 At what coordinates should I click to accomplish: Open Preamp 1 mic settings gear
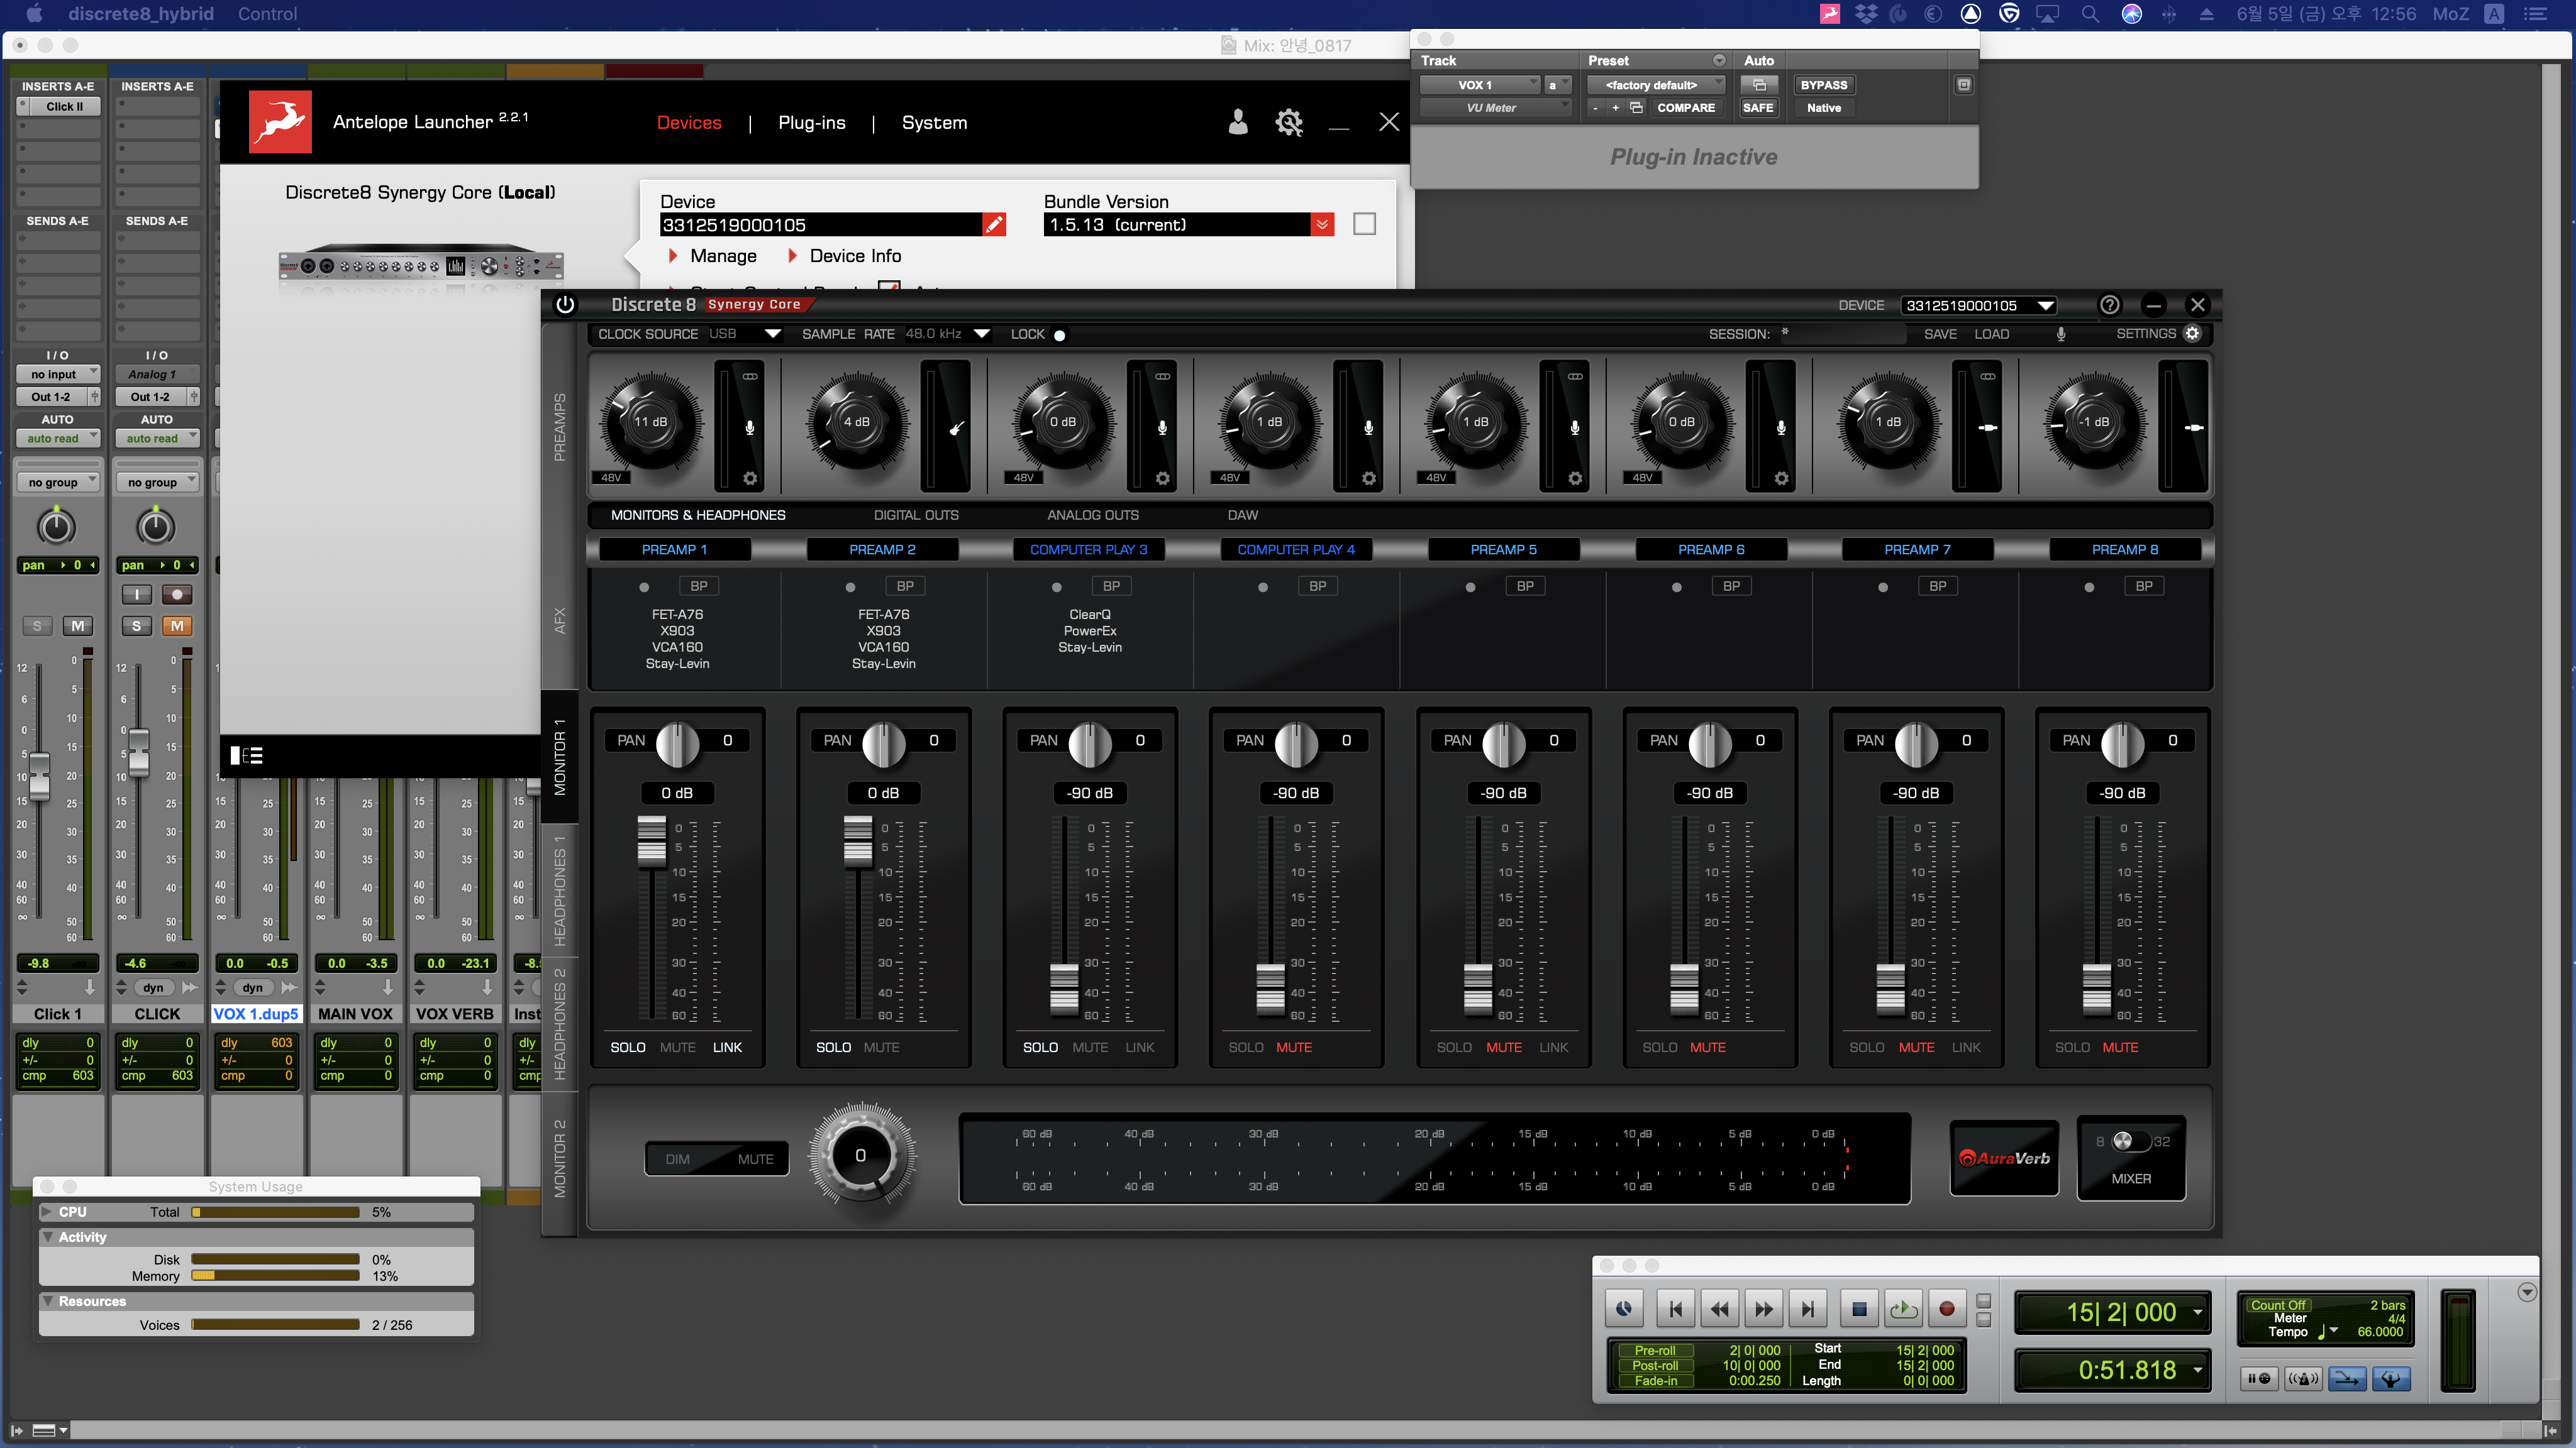click(x=750, y=479)
